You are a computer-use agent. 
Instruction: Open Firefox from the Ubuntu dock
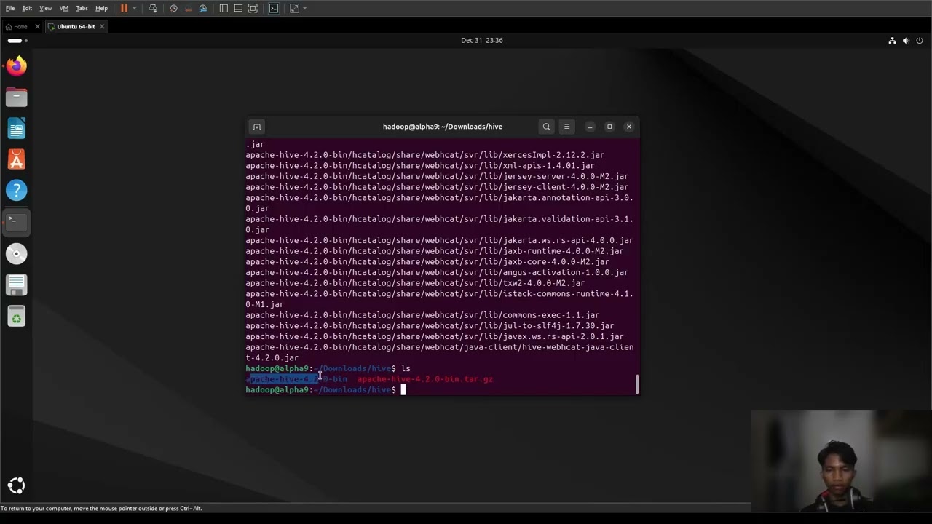[17, 66]
